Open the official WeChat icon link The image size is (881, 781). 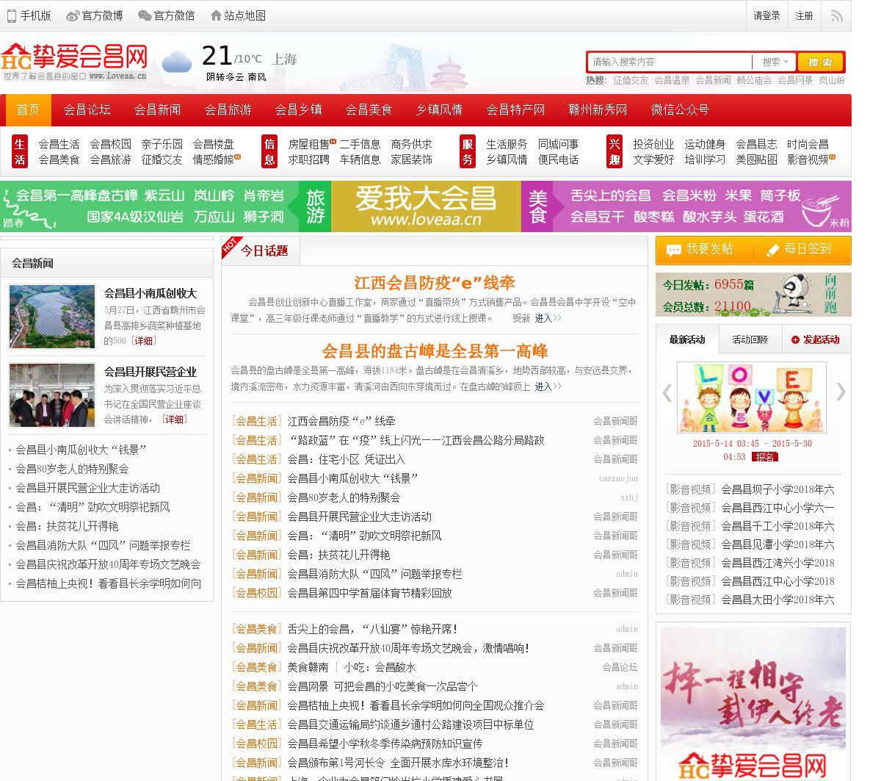(x=145, y=15)
